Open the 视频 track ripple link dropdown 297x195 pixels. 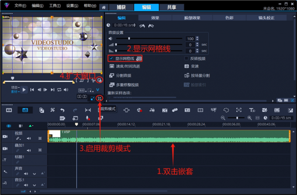pyautogui.click(x=18, y=138)
